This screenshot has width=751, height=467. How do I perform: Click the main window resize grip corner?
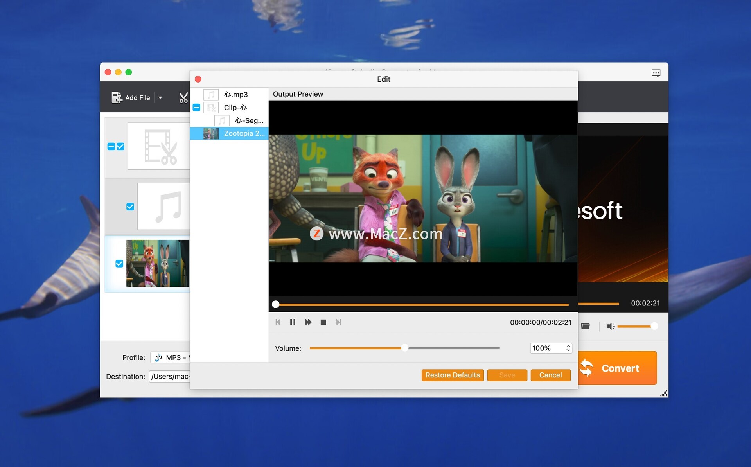[664, 393]
